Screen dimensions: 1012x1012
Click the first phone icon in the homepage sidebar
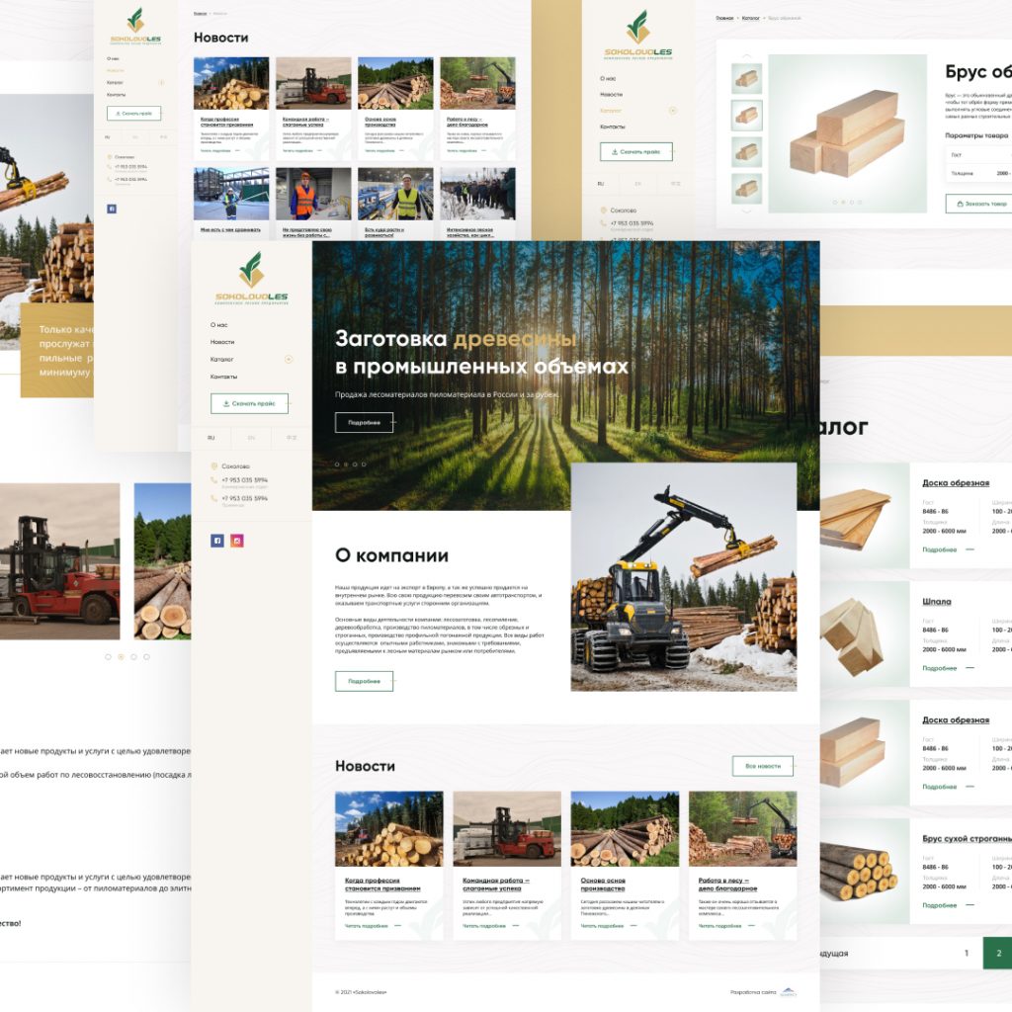point(213,480)
